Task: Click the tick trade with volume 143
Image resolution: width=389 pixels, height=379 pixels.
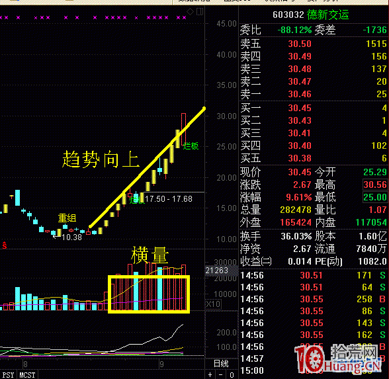Action: tap(364, 323)
